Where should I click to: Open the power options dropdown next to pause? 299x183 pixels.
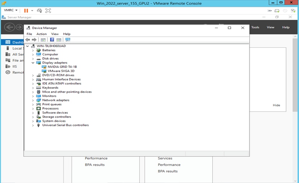[32, 11]
